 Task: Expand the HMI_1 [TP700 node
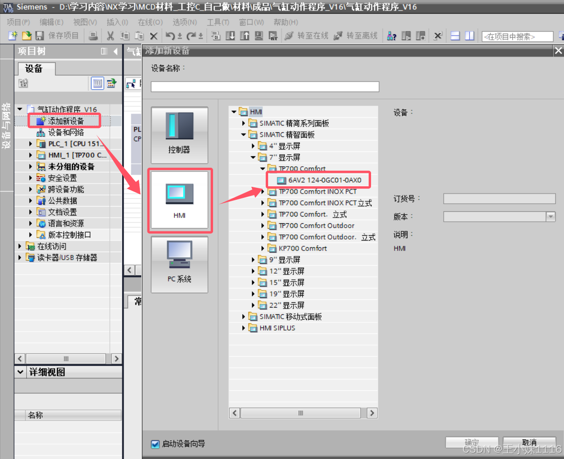click(31, 155)
